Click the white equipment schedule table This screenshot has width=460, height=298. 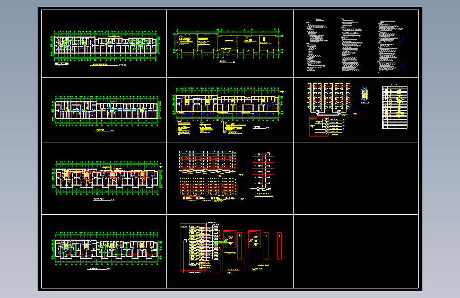tap(395, 107)
